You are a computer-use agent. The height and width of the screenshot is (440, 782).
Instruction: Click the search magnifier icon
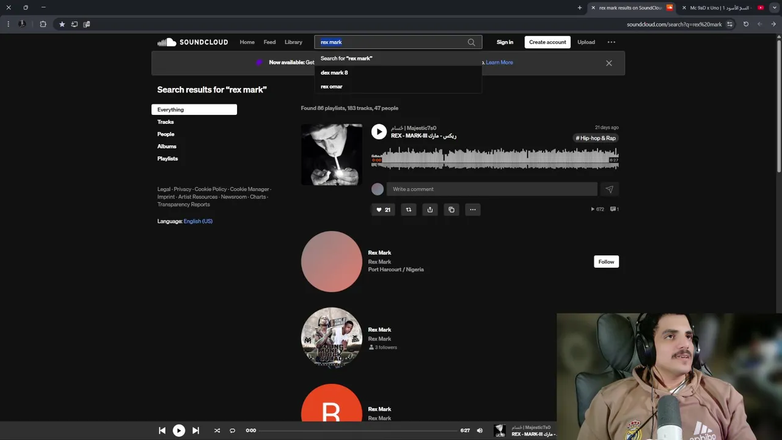pyautogui.click(x=471, y=42)
